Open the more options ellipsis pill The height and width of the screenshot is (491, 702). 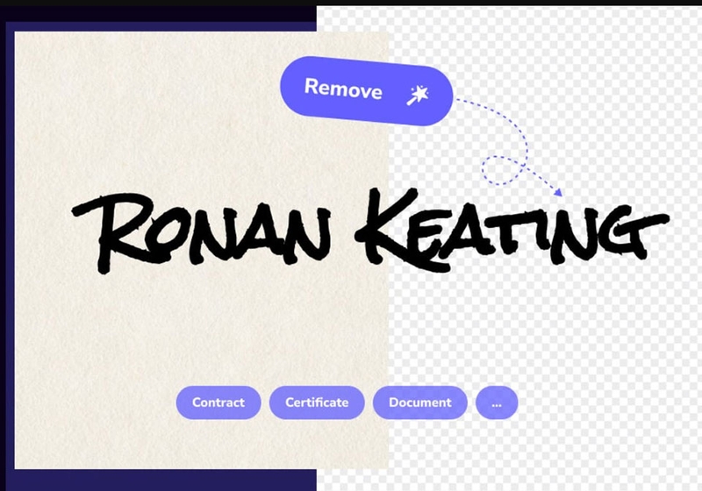tap(497, 402)
